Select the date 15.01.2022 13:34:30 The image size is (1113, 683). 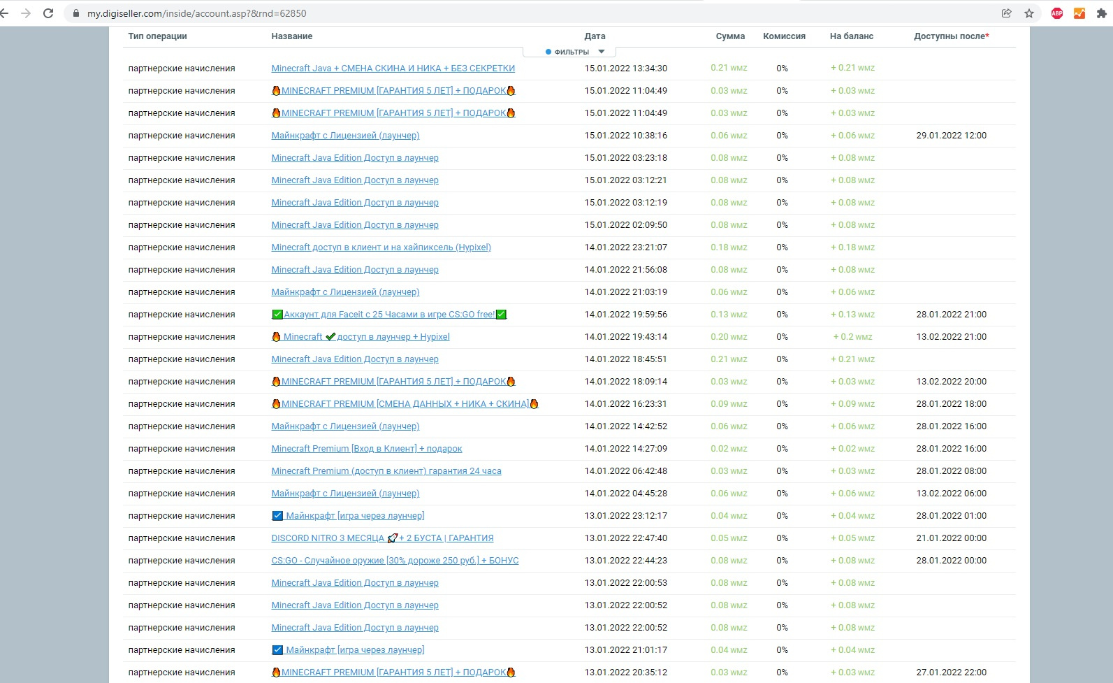(626, 69)
